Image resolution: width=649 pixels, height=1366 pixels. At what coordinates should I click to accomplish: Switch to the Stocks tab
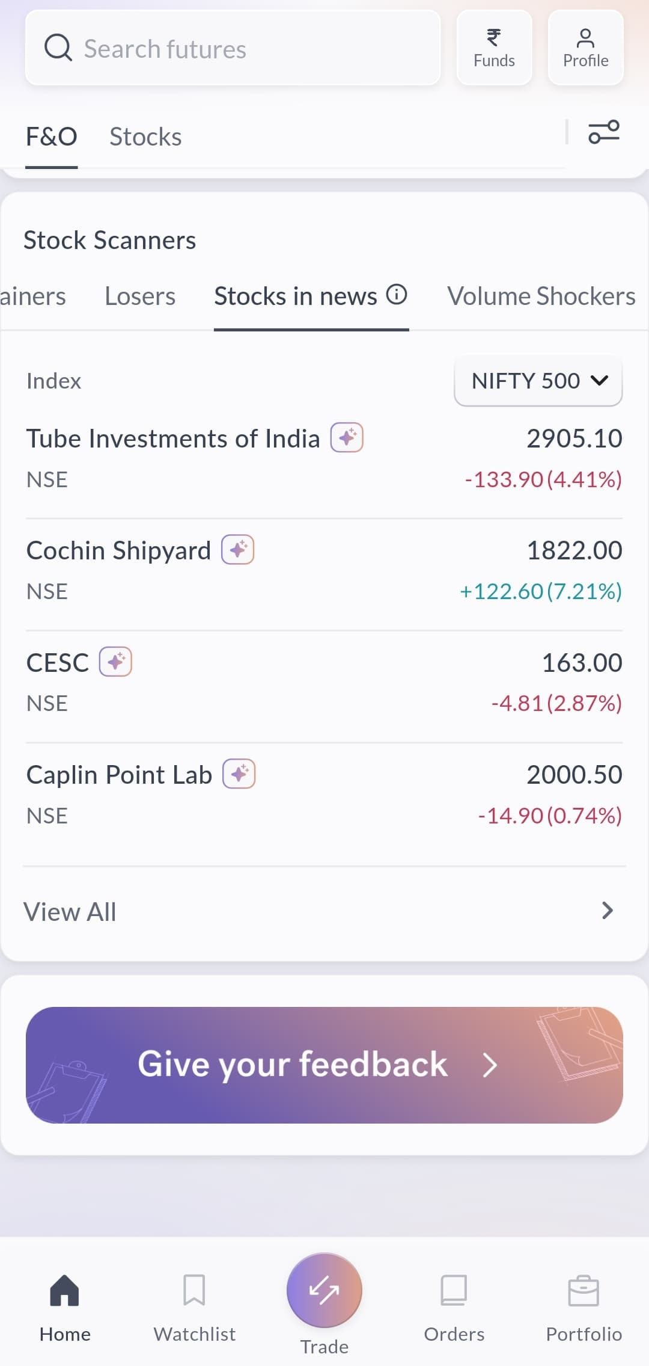[145, 137]
